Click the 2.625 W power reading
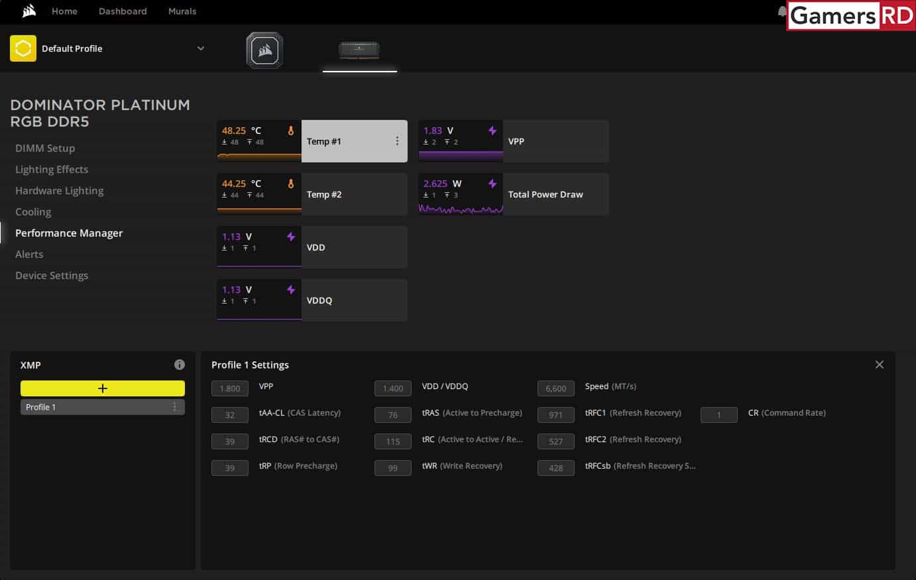The height and width of the screenshot is (580, 916). pos(443,184)
